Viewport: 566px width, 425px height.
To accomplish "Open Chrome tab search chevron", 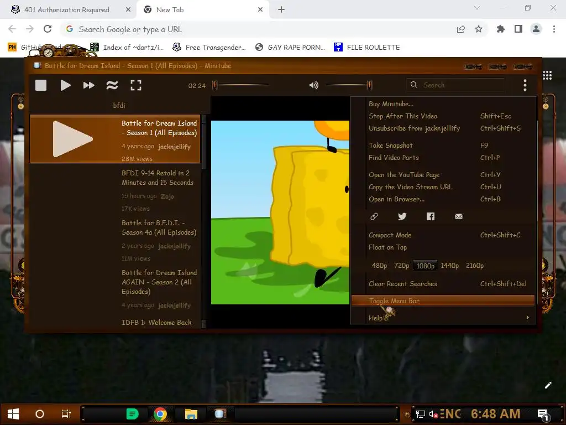I will coord(477,8).
